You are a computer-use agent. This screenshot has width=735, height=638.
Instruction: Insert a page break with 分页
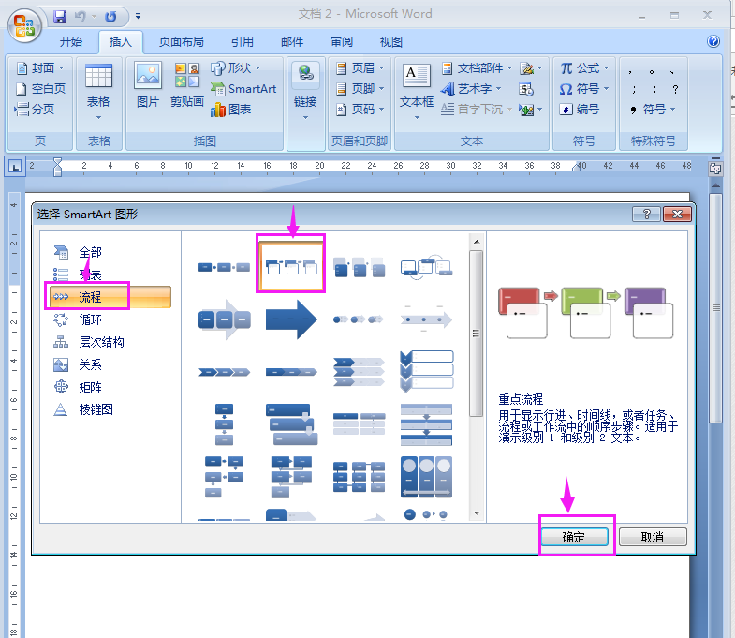[35, 110]
